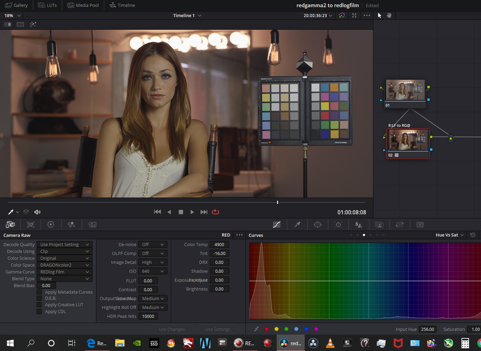Viewport: 481px width, 351px height.
Task: Play the clip forward
Action: click(192, 212)
